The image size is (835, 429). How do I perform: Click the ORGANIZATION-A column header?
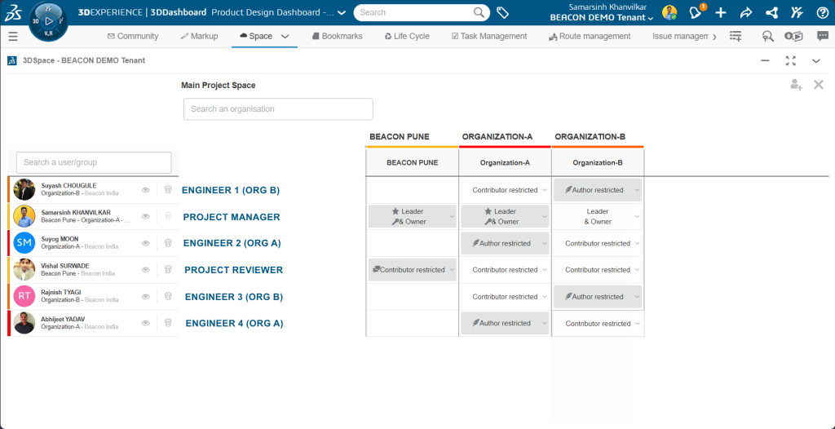pos(497,137)
